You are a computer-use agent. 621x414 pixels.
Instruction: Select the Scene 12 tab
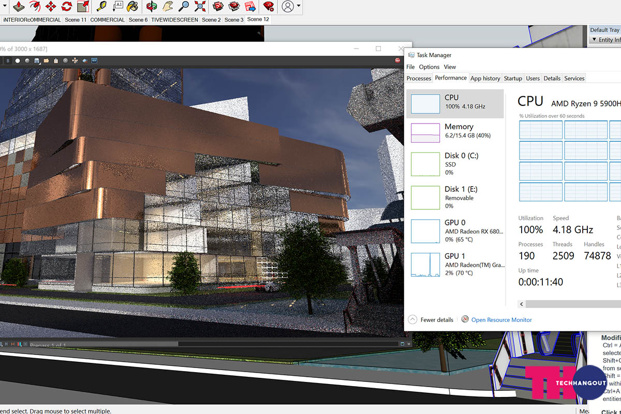click(x=258, y=19)
